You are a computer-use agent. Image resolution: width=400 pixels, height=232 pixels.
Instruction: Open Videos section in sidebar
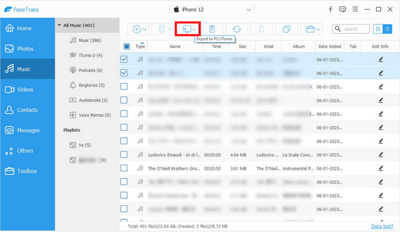coord(27,89)
